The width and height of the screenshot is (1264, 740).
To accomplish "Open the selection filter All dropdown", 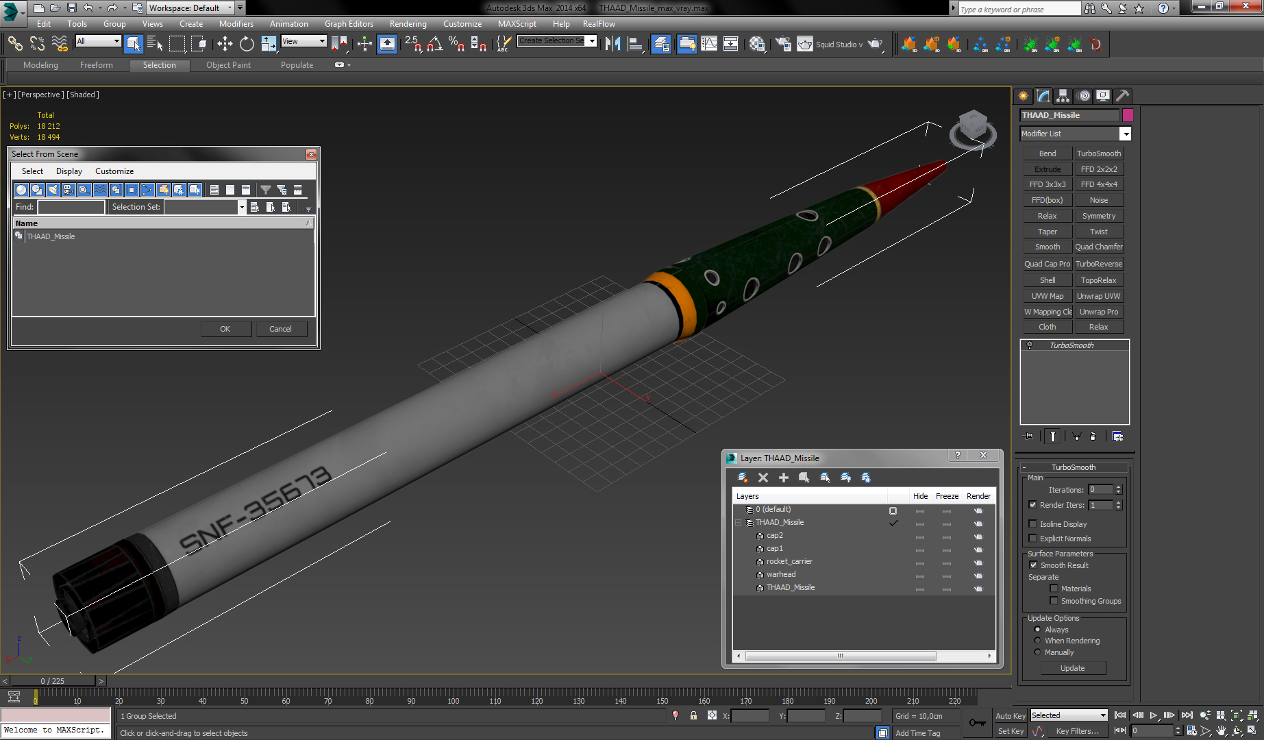I will click(98, 41).
